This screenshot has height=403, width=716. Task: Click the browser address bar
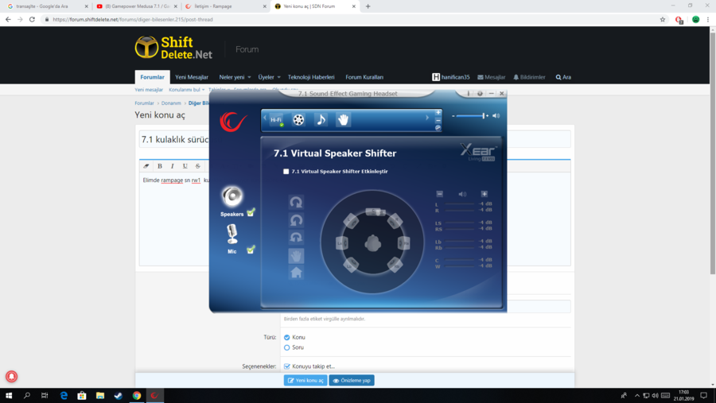pyautogui.click(x=352, y=20)
